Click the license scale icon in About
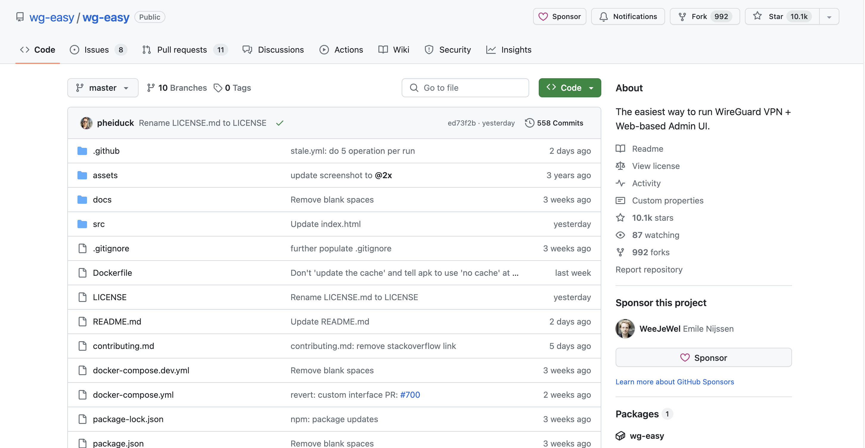The height and width of the screenshot is (448, 865). coord(620,166)
